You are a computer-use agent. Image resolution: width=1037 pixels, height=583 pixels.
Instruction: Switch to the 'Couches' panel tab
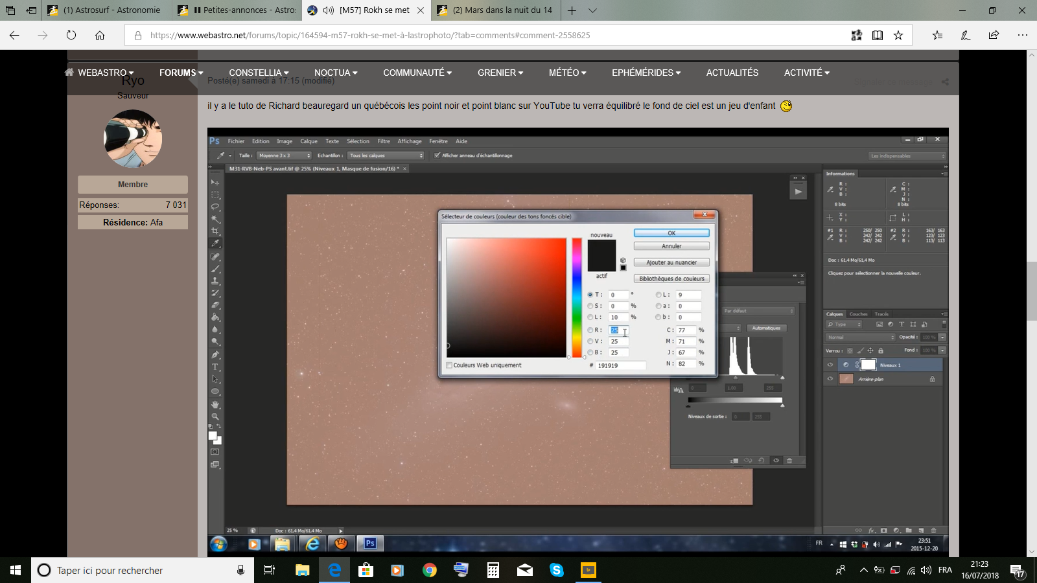coord(859,314)
